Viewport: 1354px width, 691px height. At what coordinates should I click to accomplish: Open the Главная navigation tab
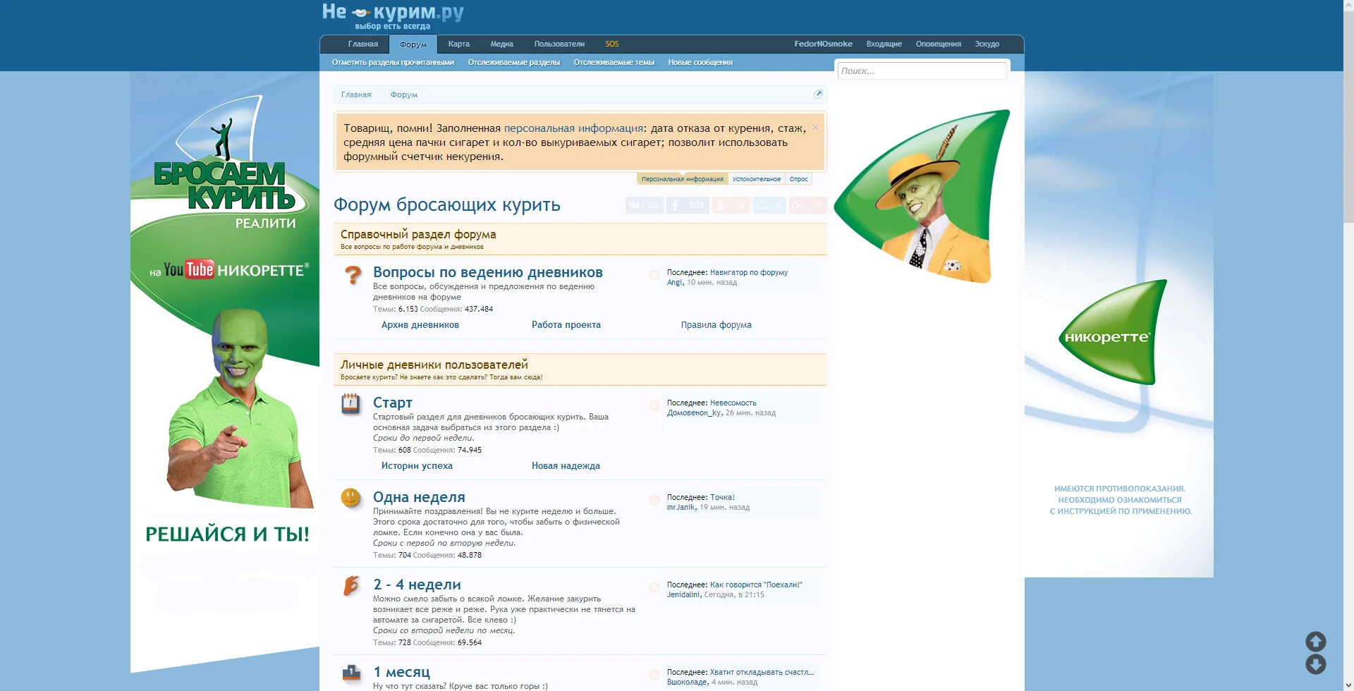pos(363,44)
